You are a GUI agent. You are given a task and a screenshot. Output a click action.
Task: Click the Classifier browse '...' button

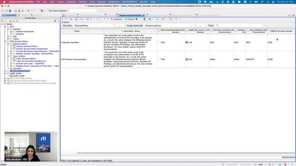pos(119,26)
